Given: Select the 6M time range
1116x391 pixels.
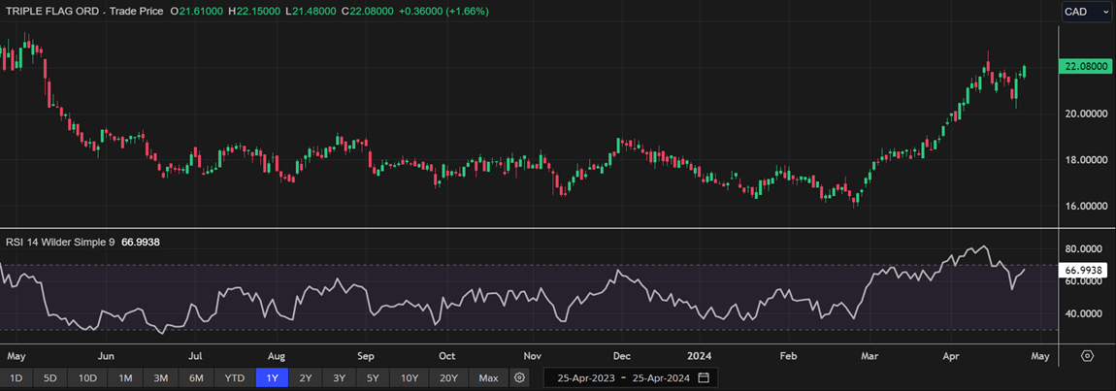Looking at the screenshot, I should (x=196, y=377).
